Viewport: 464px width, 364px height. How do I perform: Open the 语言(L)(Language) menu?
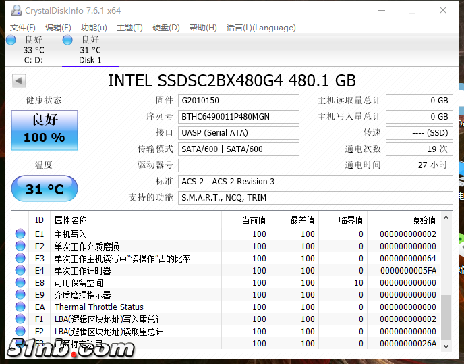[x=261, y=28]
